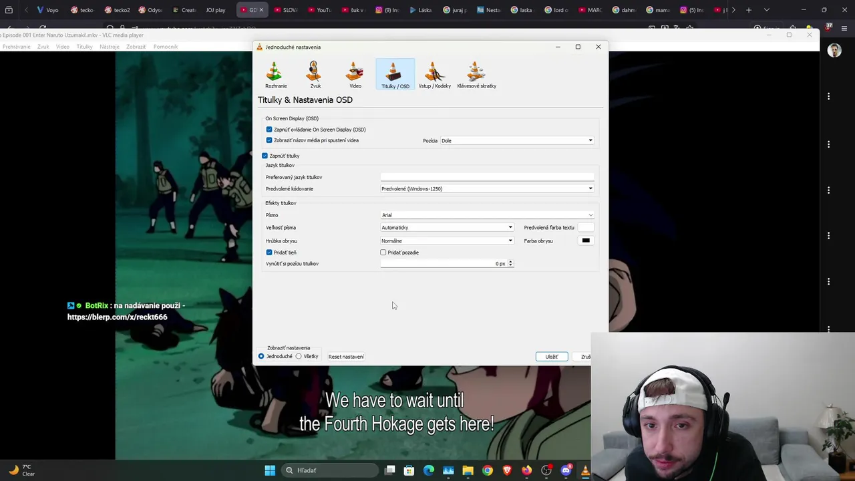Toggle the Pridať tieň checkbox
The image size is (855, 481).
tap(269, 253)
